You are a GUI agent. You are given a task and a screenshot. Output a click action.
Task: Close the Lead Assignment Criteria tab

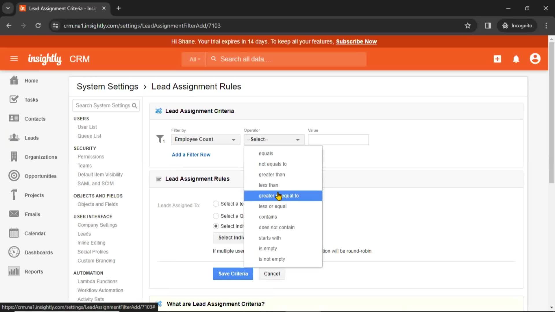104,8
